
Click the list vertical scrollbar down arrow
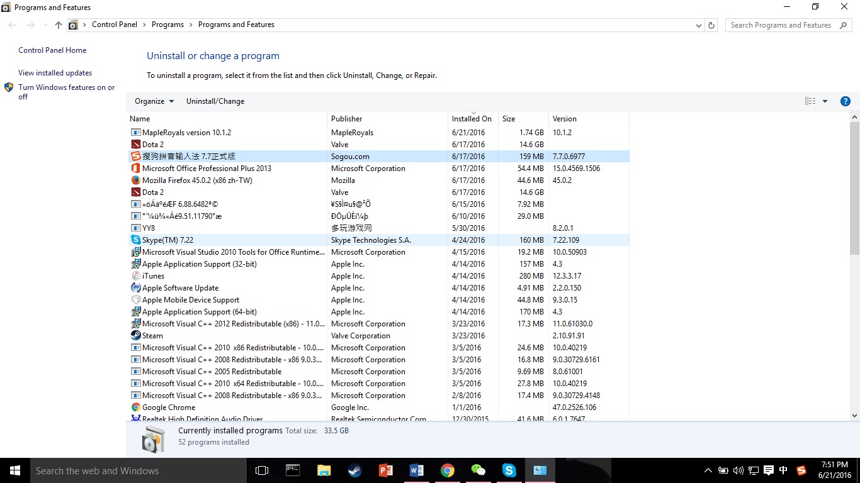(x=854, y=416)
